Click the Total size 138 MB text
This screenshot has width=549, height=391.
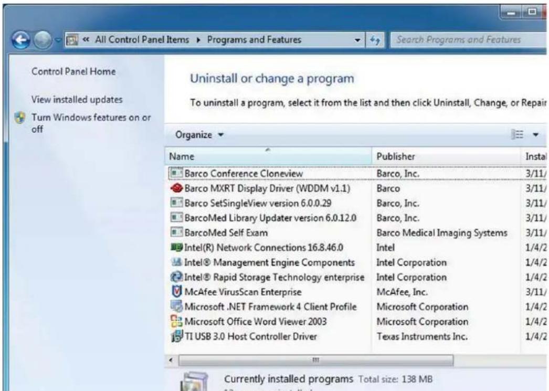coord(395,379)
